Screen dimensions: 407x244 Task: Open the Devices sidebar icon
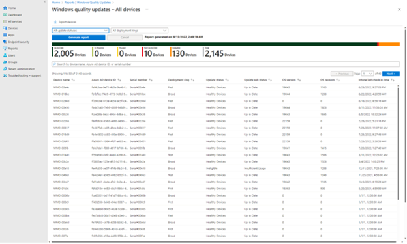click(x=5, y=28)
